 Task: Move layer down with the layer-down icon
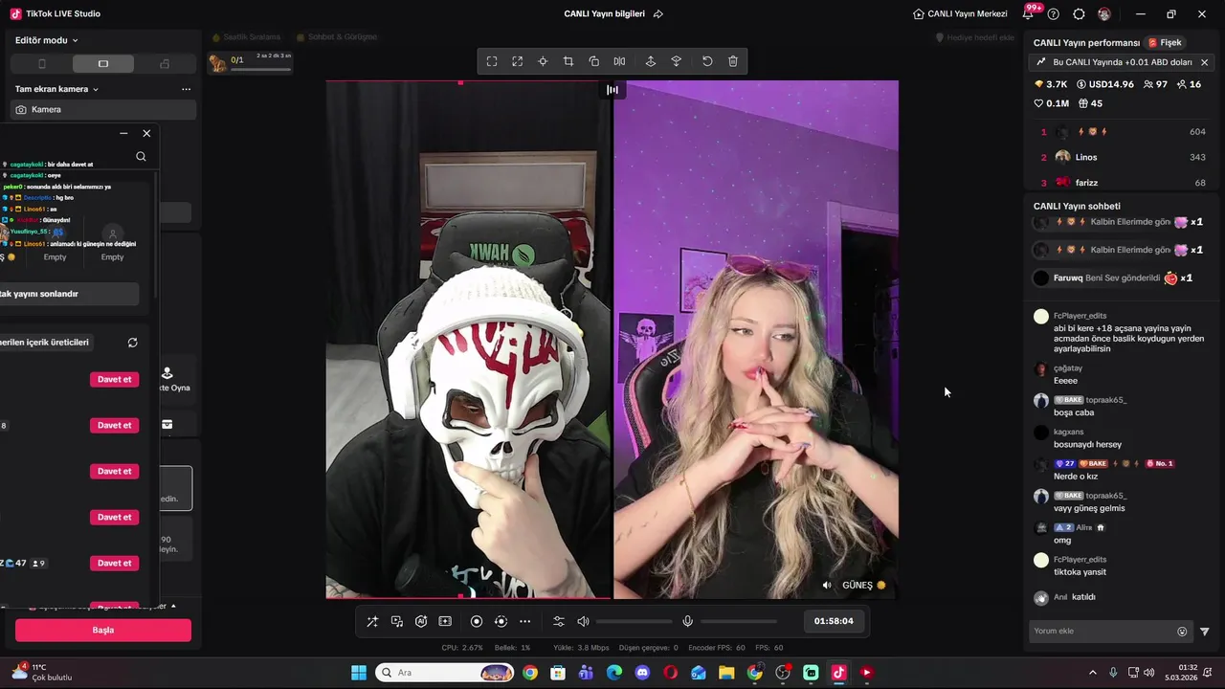(x=677, y=61)
